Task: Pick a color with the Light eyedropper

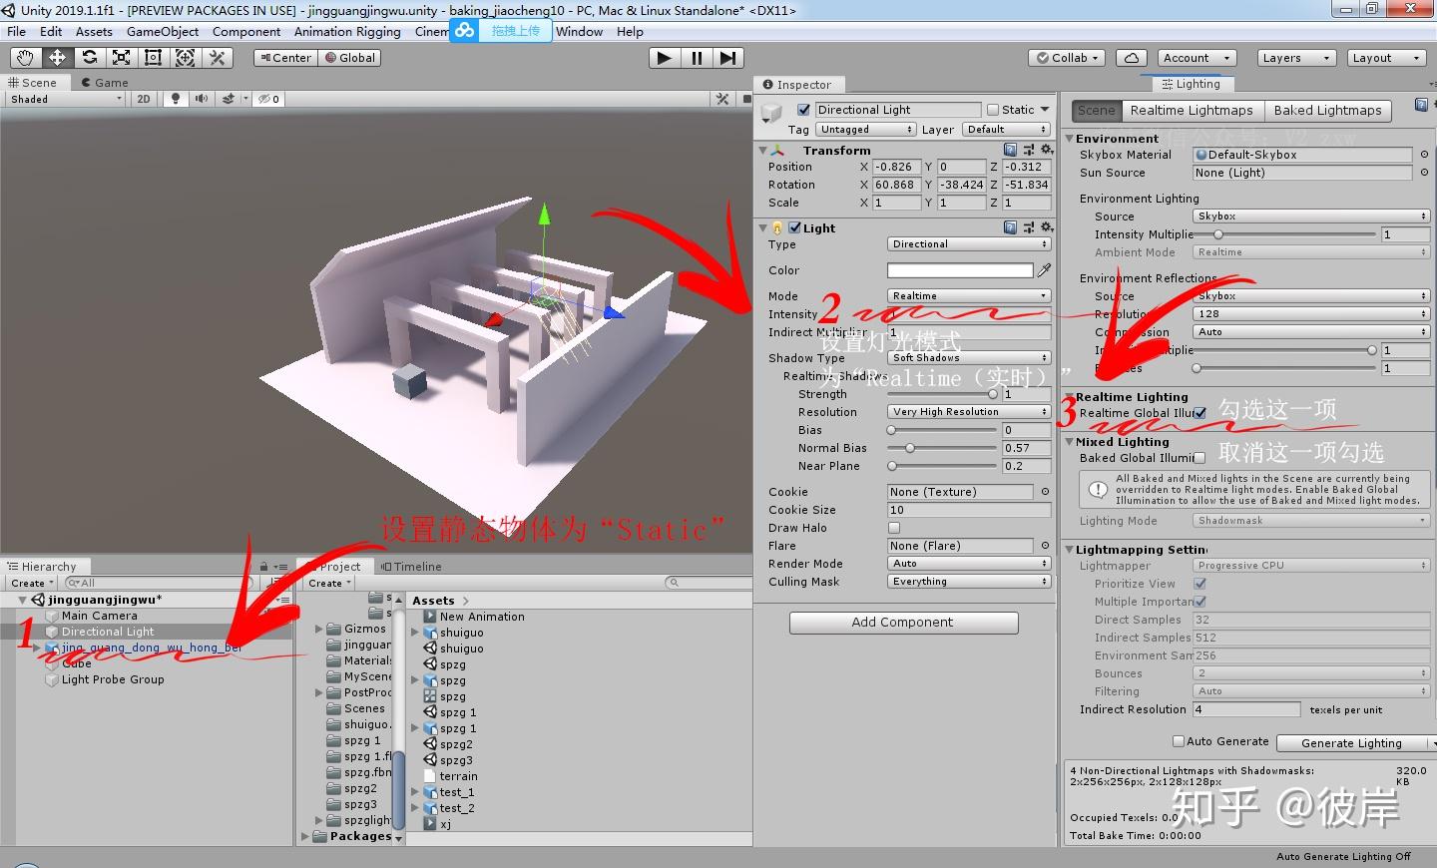Action: point(1044,270)
